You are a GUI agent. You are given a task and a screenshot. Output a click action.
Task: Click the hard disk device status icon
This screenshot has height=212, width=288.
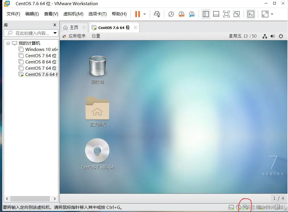click(x=231, y=207)
